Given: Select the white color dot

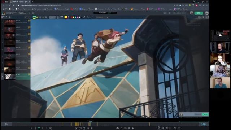Looking at the screenshot, I should 79,17.
